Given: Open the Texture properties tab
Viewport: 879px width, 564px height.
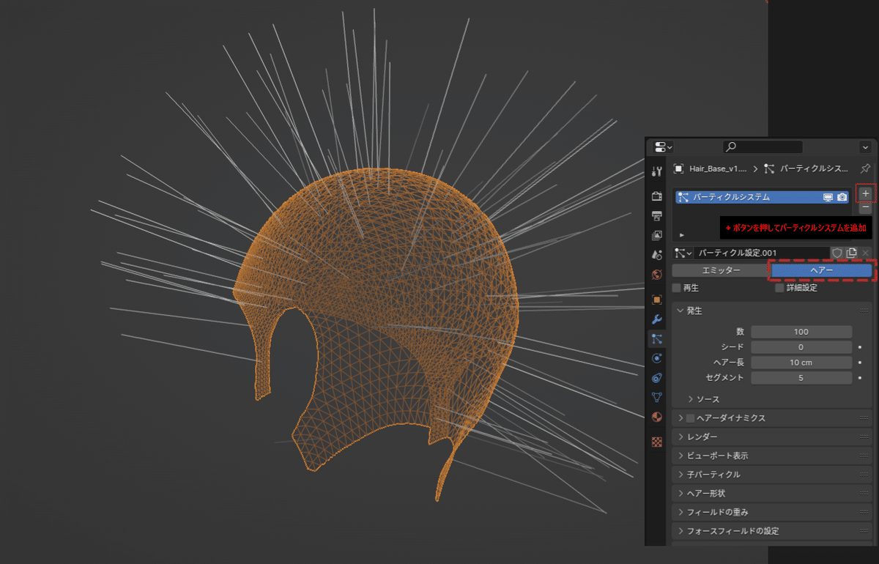Looking at the screenshot, I should click(656, 442).
